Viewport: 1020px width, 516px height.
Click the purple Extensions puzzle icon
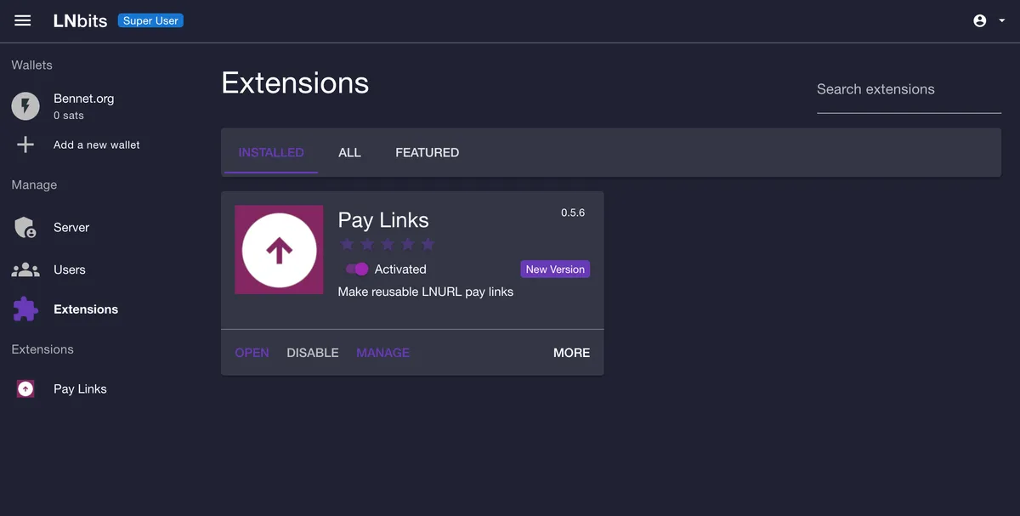(25, 309)
